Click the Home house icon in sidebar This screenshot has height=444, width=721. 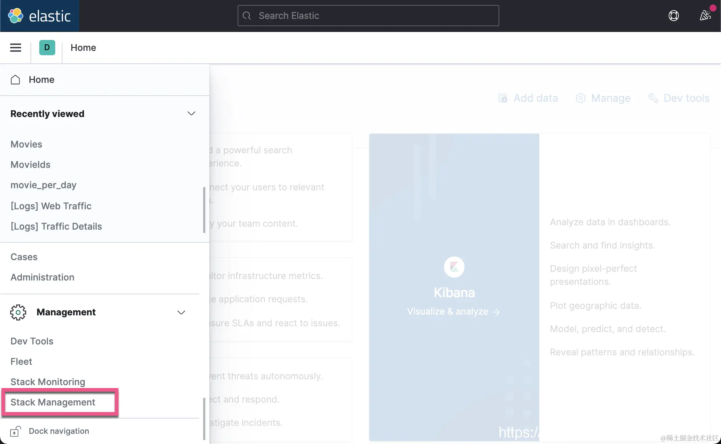coord(15,80)
